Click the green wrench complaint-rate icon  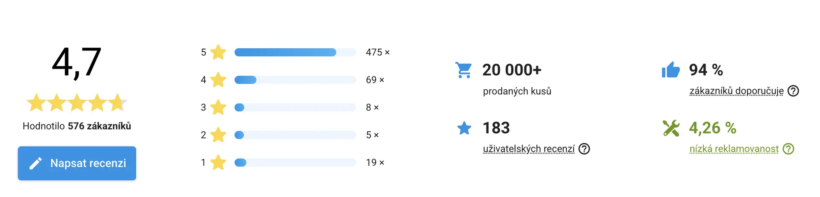point(671,128)
